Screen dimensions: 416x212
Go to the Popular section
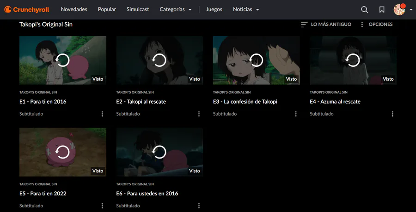coord(107,9)
